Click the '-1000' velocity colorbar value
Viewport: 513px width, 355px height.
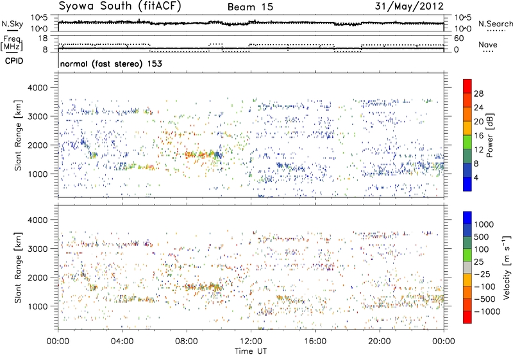(487, 311)
